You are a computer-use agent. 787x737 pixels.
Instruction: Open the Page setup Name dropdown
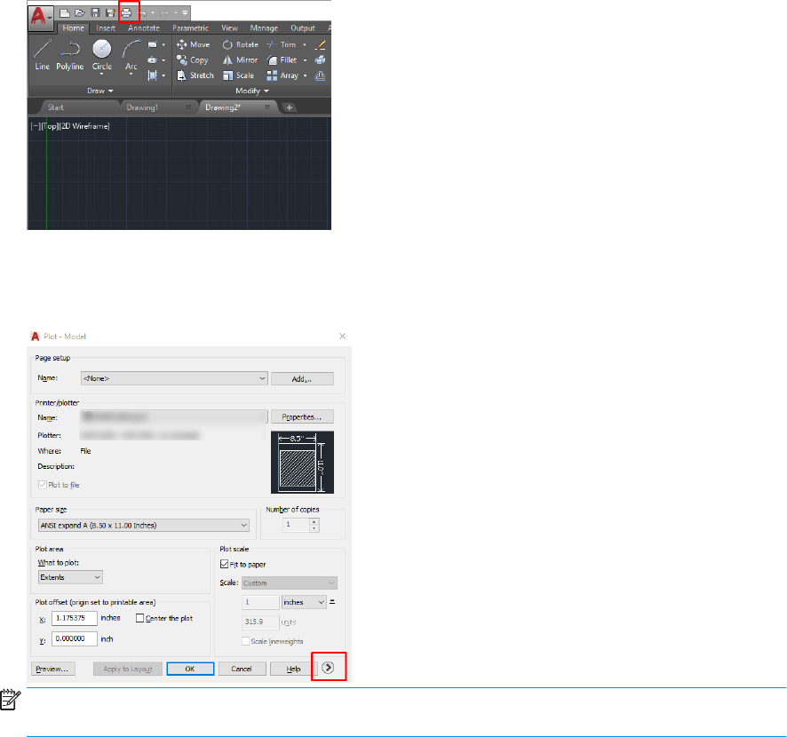(174, 378)
